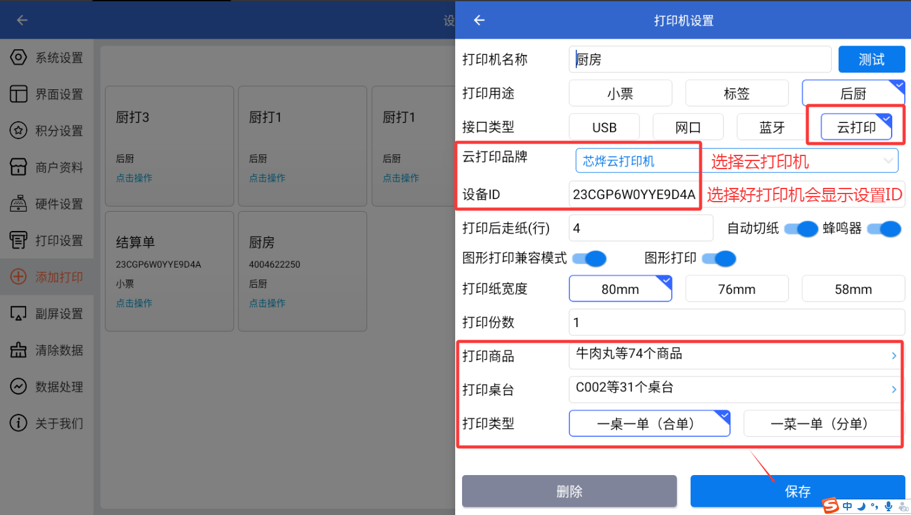
Task: Open 系统设置 menu item
Action: click(47, 57)
